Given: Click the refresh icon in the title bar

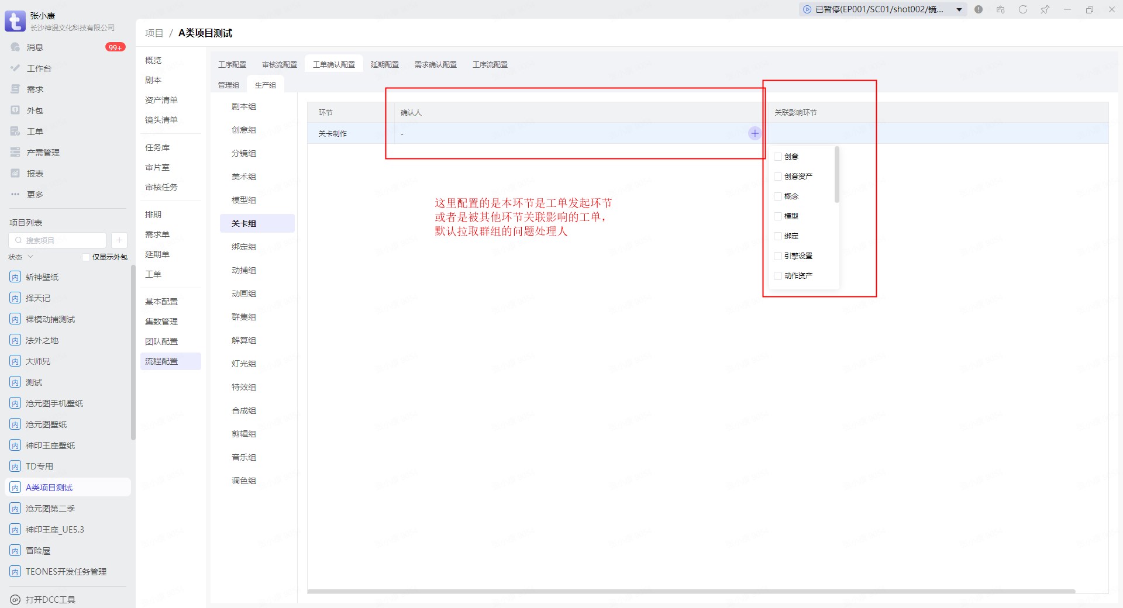Looking at the screenshot, I should pyautogui.click(x=1022, y=9).
